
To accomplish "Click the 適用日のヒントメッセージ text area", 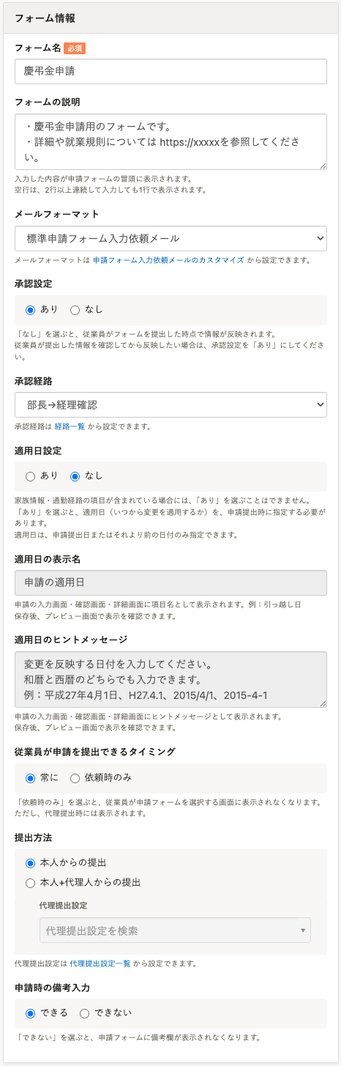I will coord(170,681).
